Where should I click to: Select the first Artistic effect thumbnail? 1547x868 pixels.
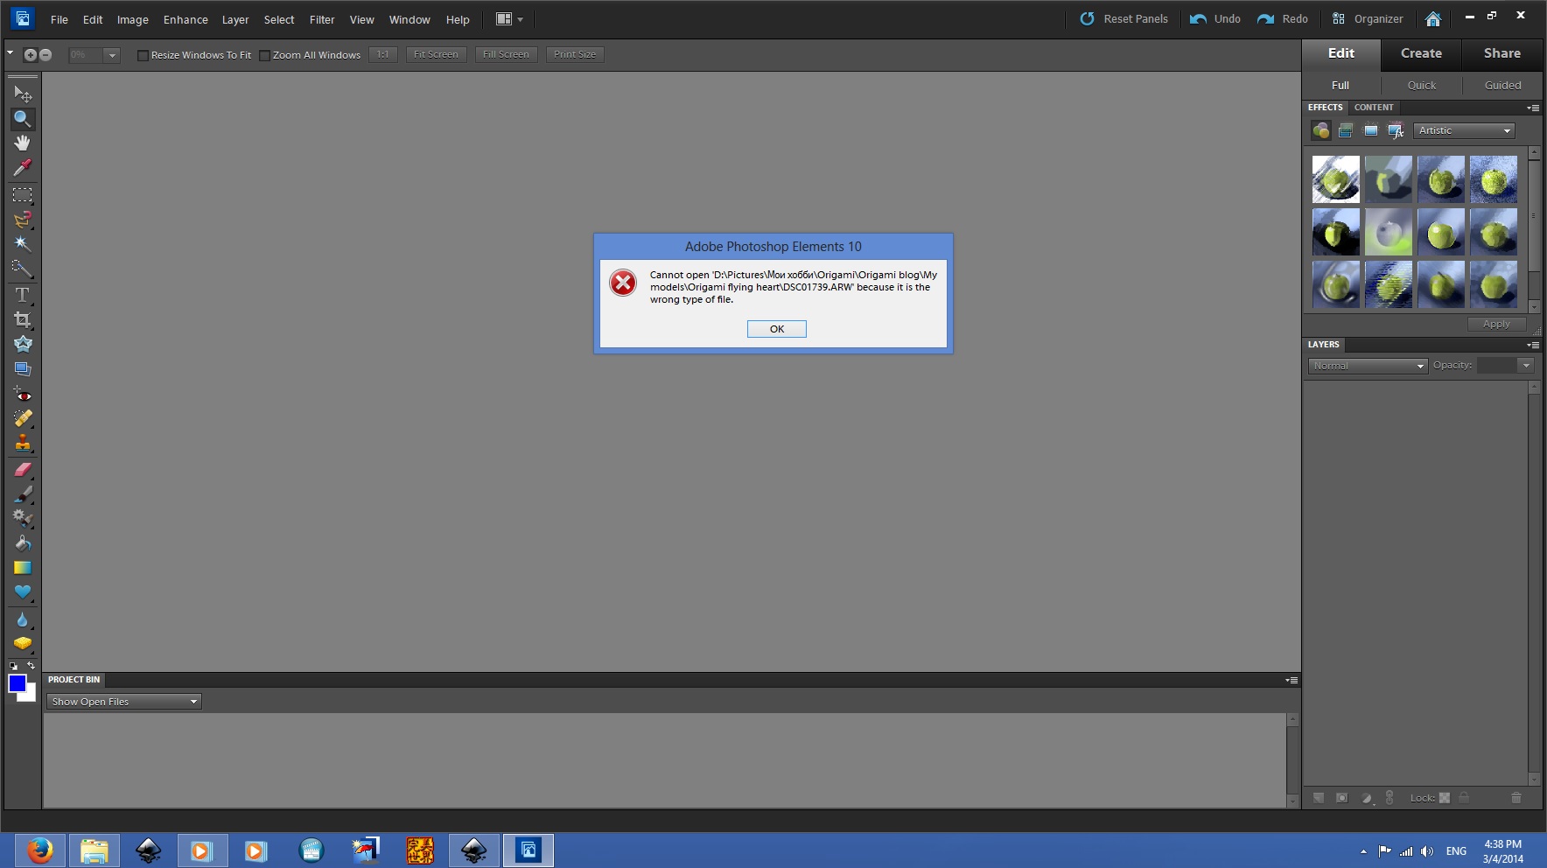point(1336,179)
